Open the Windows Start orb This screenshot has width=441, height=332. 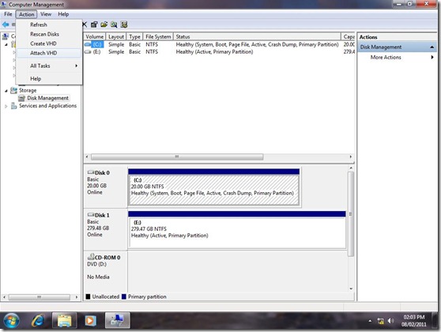pyautogui.click(x=12, y=320)
